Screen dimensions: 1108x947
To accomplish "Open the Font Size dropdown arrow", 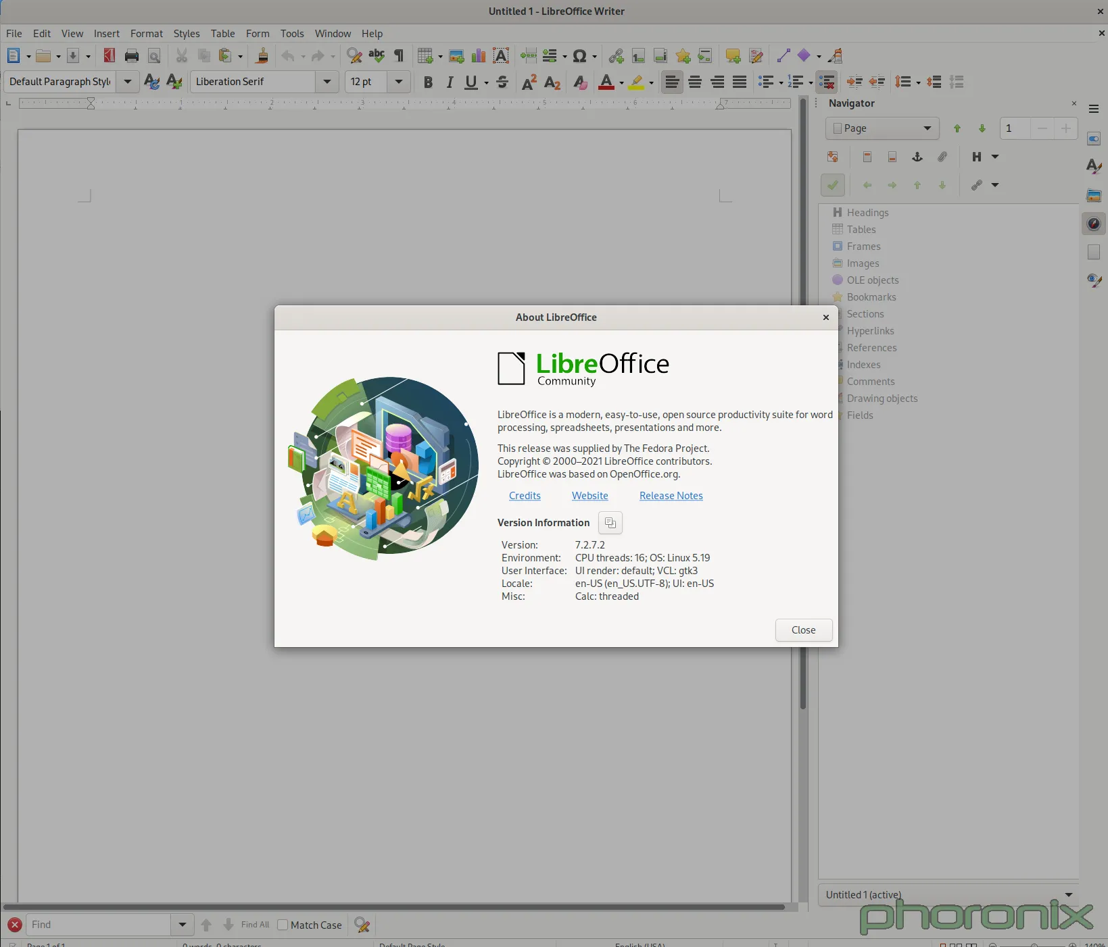I will click(399, 82).
